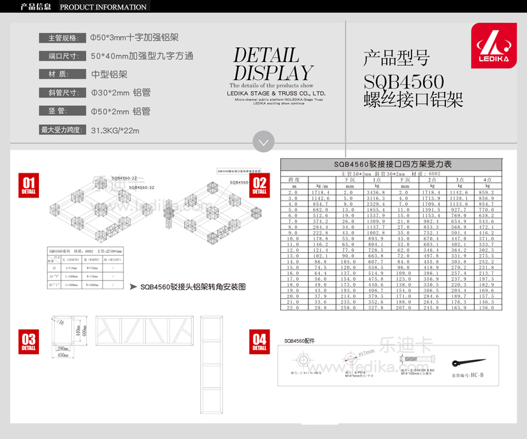Click the "斜管尺寸:" label
The height and width of the screenshot is (439, 527).
pyautogui.click(x=62, y=92)
